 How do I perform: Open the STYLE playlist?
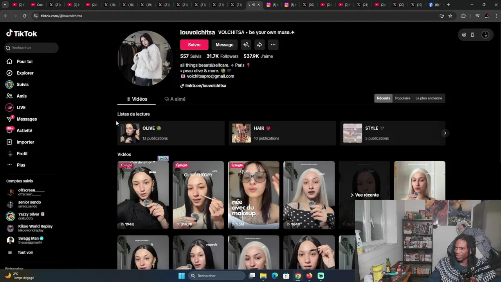[x=393, y=133]
